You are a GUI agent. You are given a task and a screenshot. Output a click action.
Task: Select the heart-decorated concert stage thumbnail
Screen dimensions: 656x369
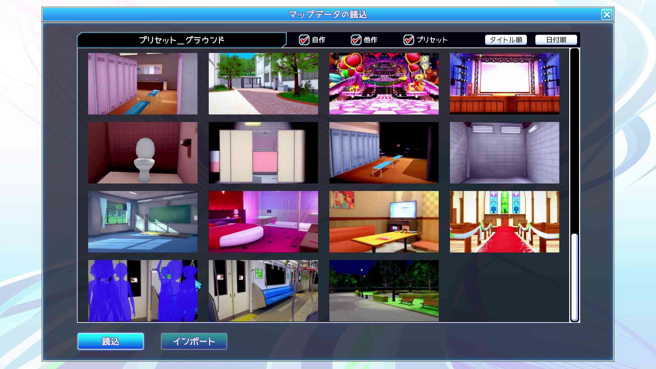(x=384, y=84)
